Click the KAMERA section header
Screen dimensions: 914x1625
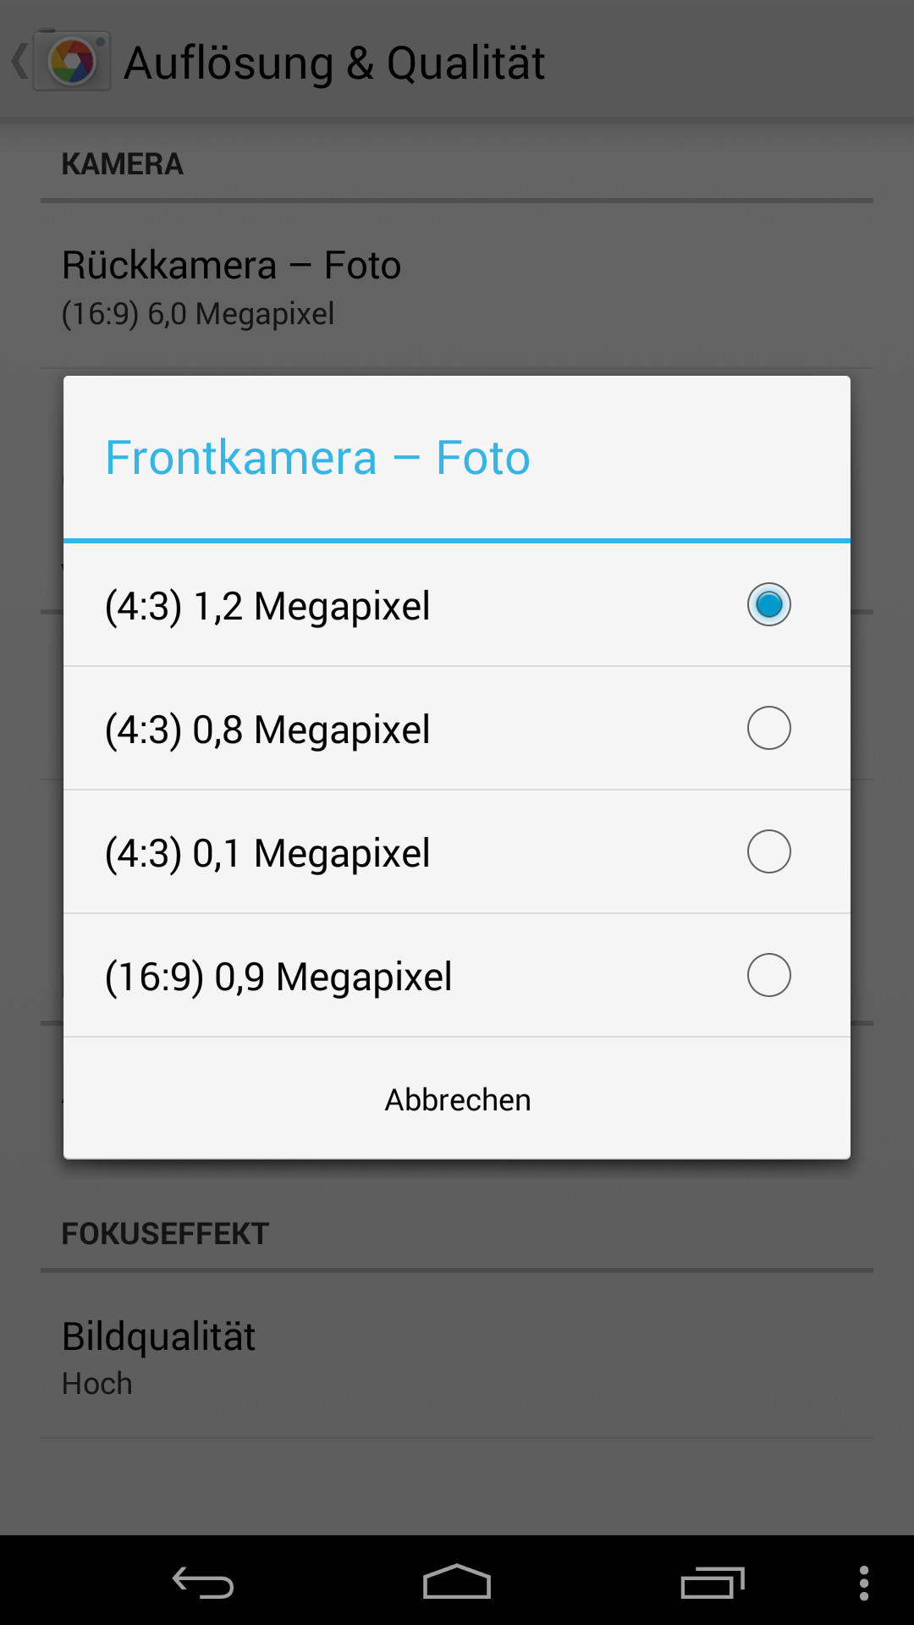[122, 164]
